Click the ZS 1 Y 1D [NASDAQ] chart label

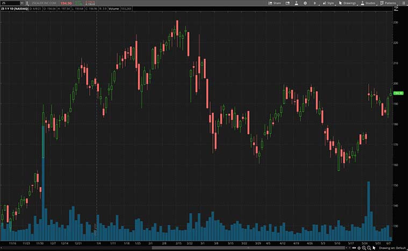tap(15, 9)
